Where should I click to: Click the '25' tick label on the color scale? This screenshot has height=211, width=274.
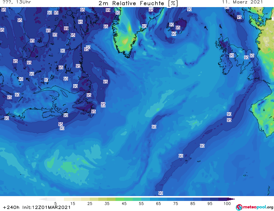pyautogui.click(x=90, y=204)
